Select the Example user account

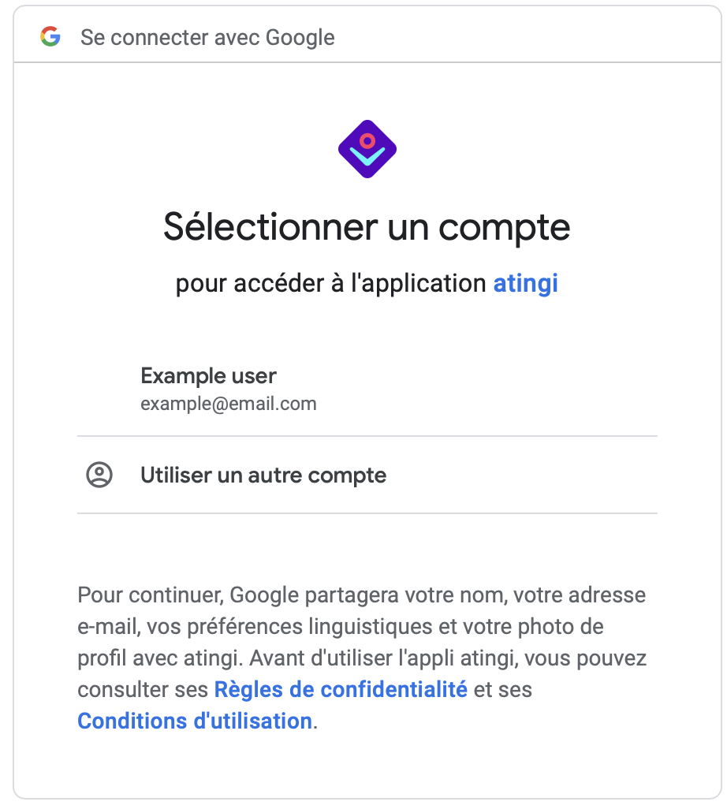[367, 390]
